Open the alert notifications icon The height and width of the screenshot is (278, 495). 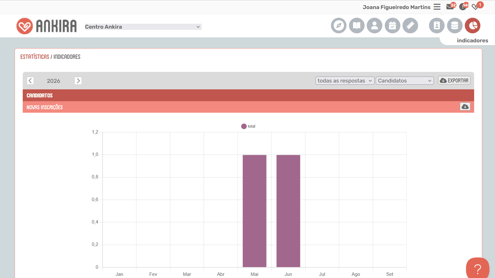(463, 7)
